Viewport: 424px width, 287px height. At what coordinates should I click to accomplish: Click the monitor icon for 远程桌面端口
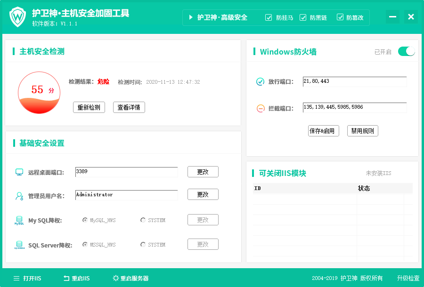click(x=19, y=172)
